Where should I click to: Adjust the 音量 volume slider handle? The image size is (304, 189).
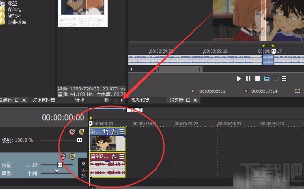60,165
